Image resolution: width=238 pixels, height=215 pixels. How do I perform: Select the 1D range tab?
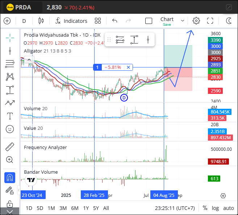(29, 208)
